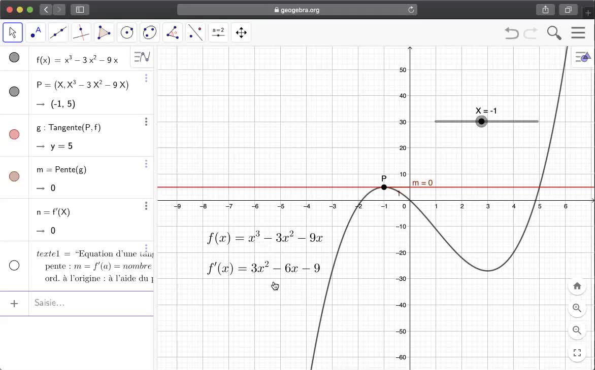This screenshot has width=595, height=370.
Task: Expand the graphics style bar
Action: [583, 57]
